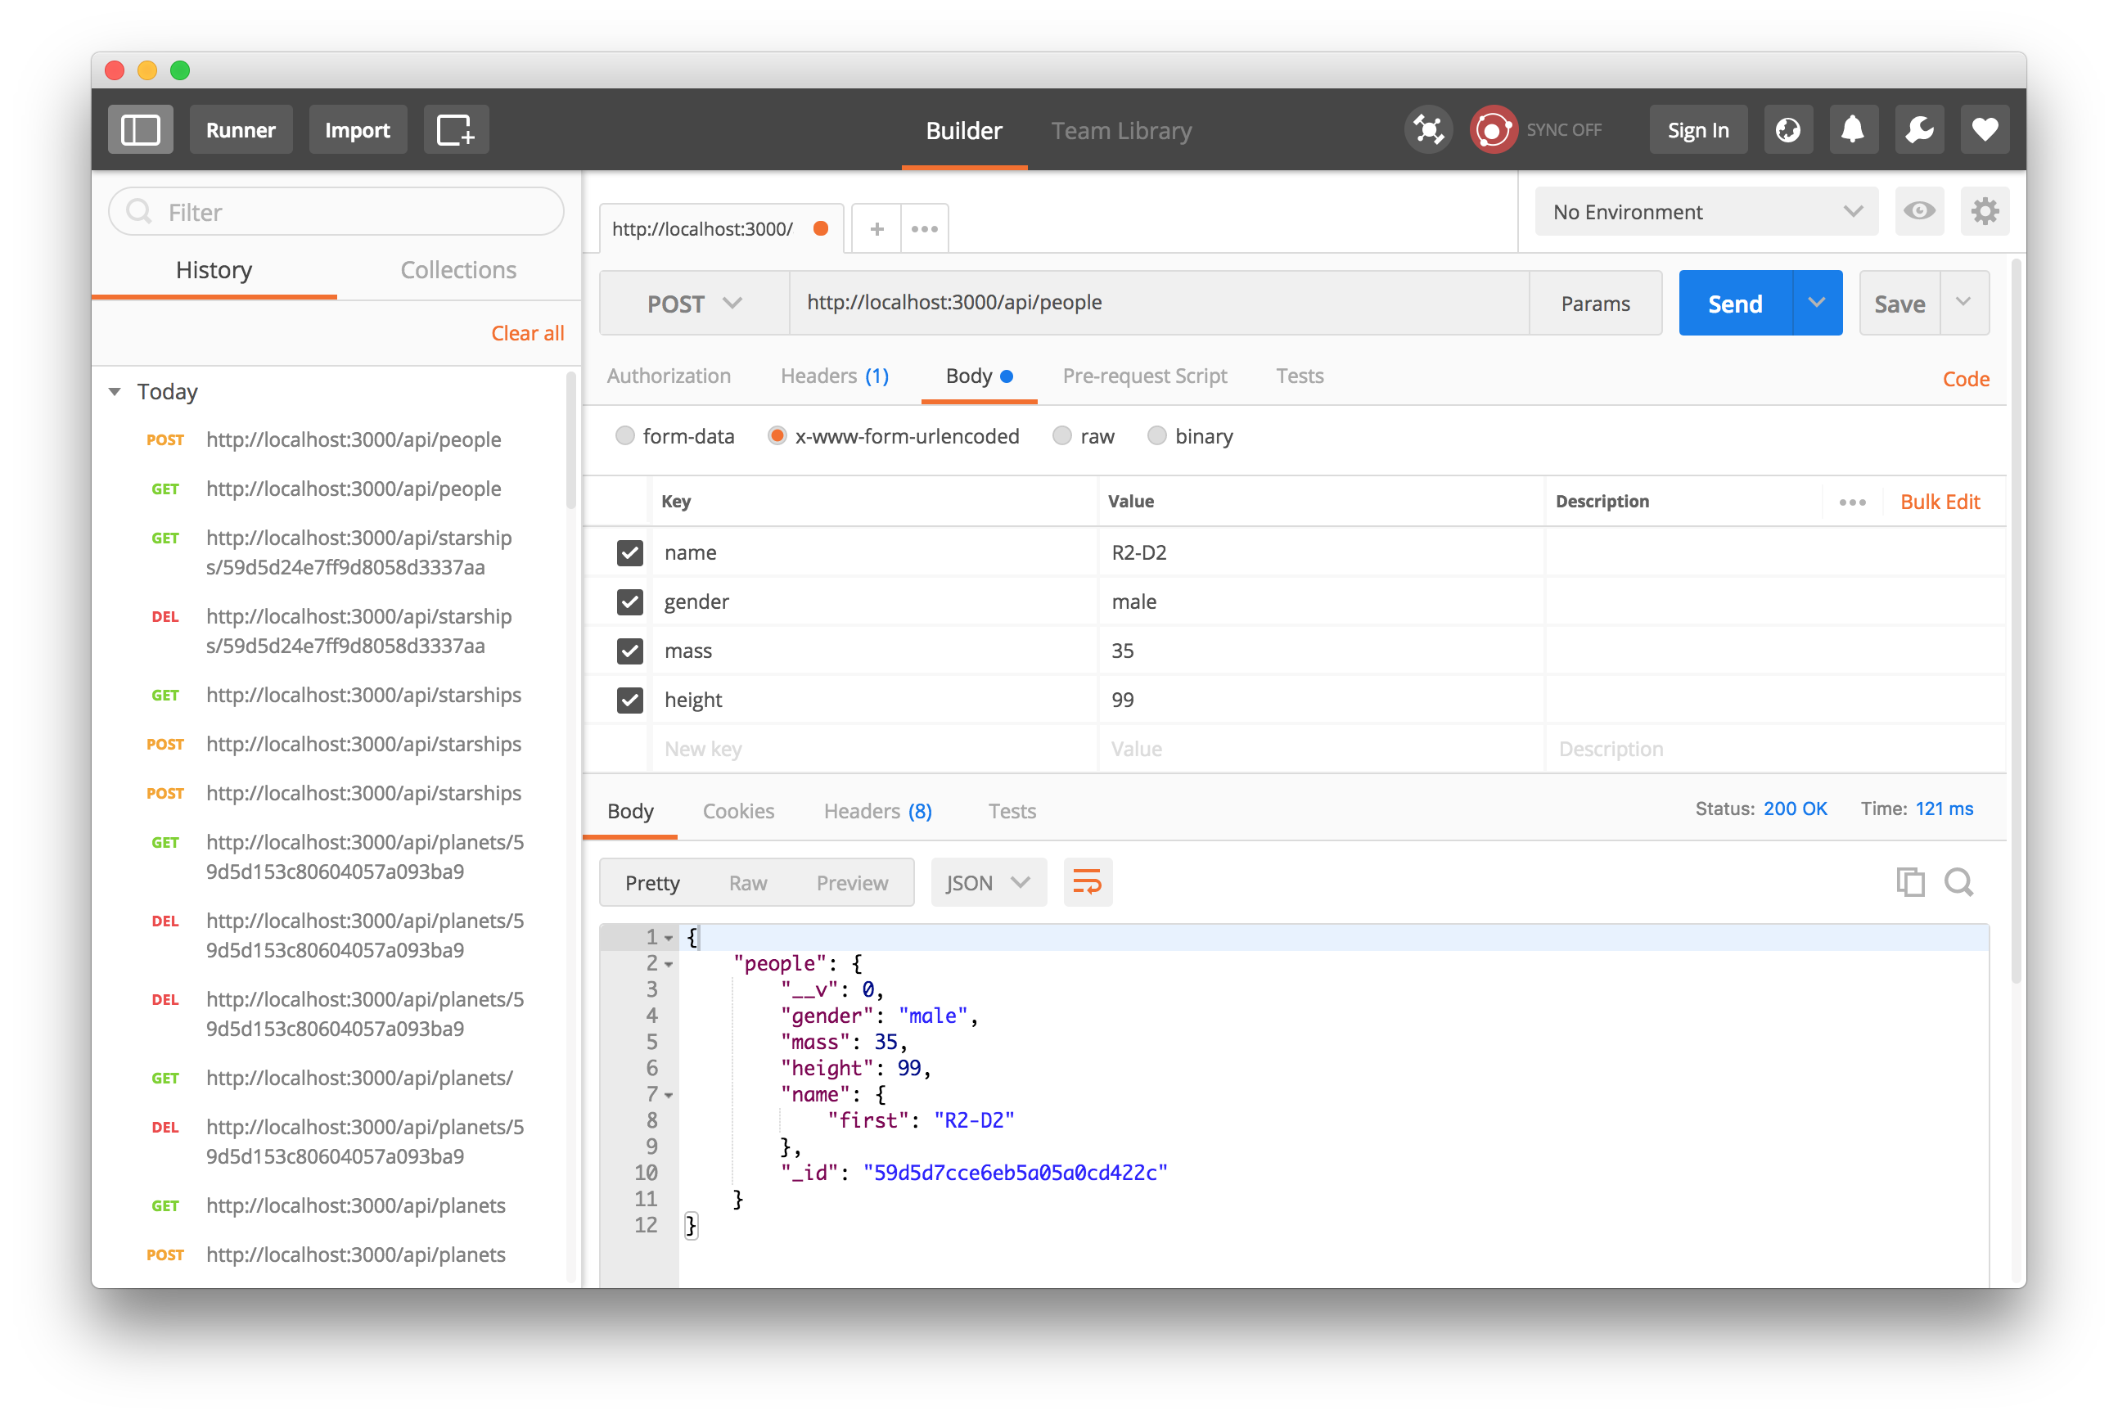Screen dimensions: 2118x1419
Task: Select the raw body radio
Action: coord(1062,436)
